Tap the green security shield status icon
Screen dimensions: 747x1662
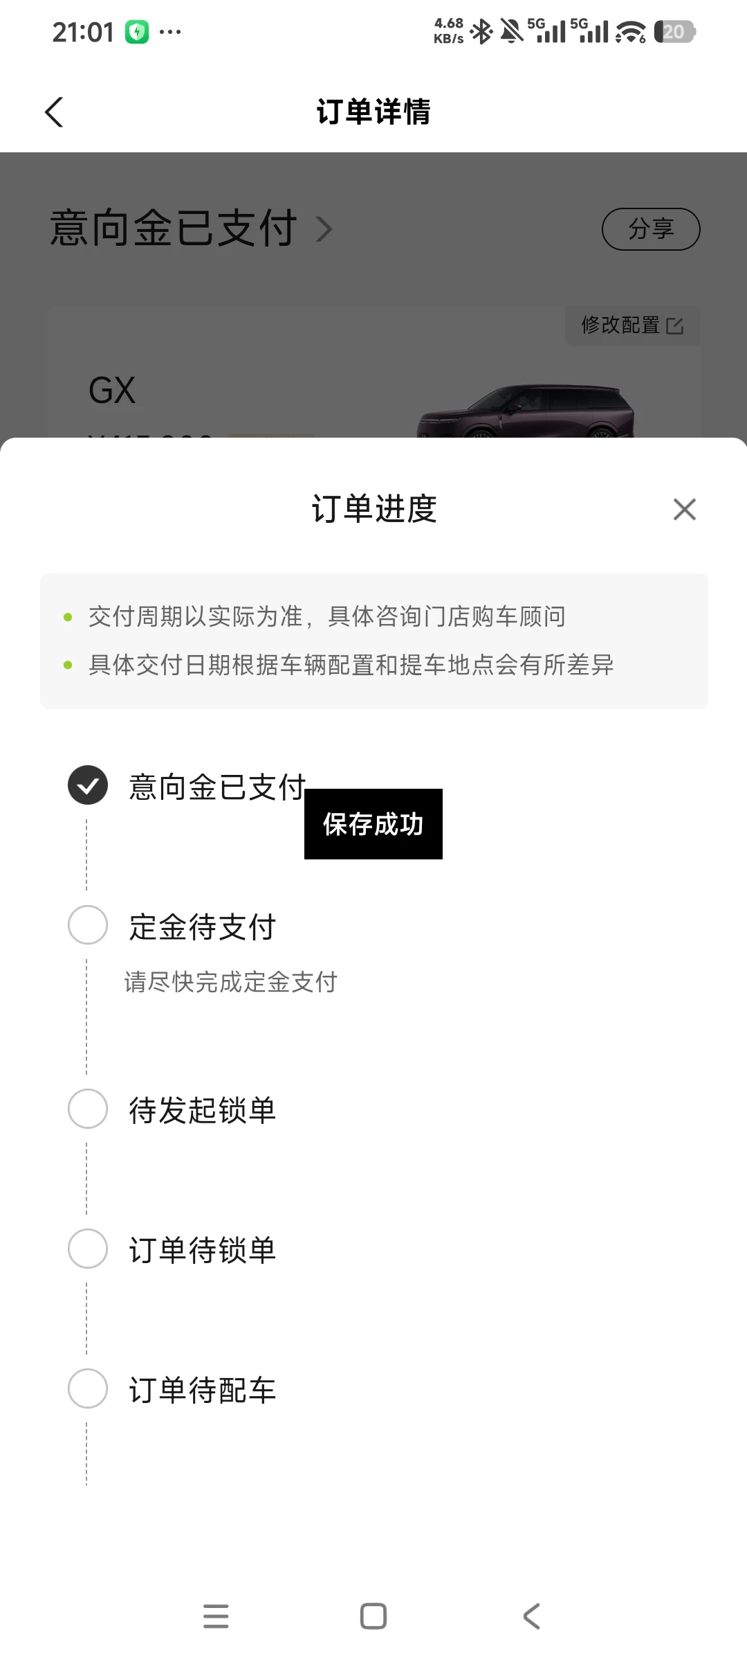tap(137, 32)
